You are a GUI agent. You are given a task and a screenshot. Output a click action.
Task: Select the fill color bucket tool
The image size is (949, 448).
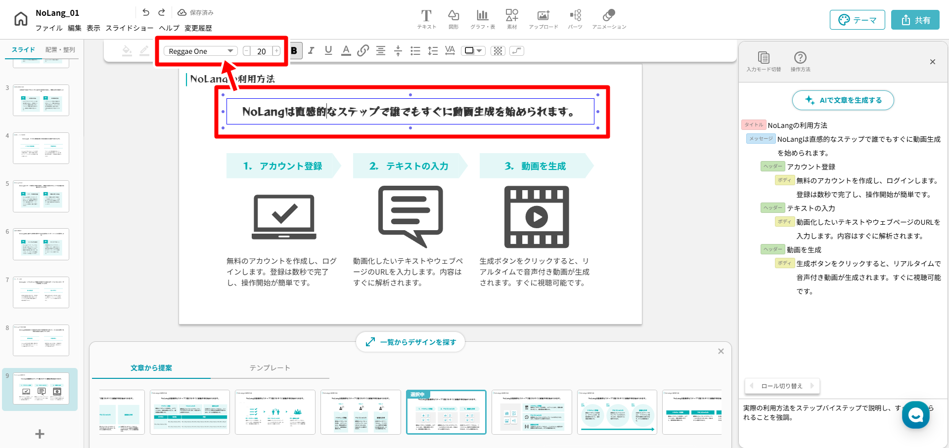[x=127, y=50]
